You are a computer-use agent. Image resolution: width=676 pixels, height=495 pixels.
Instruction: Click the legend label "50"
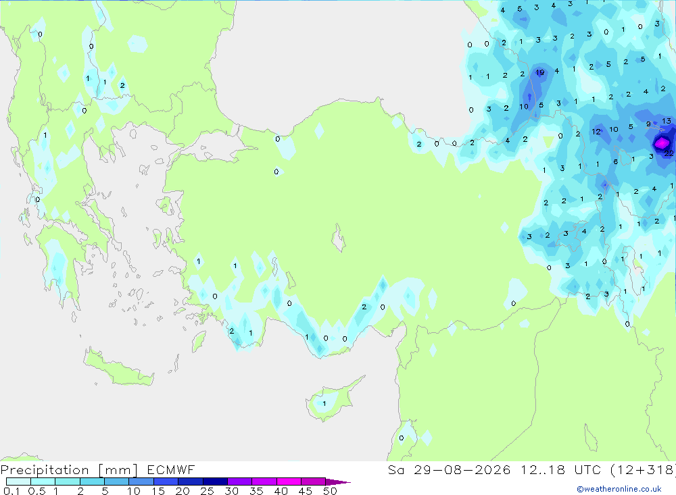[330, 491]
